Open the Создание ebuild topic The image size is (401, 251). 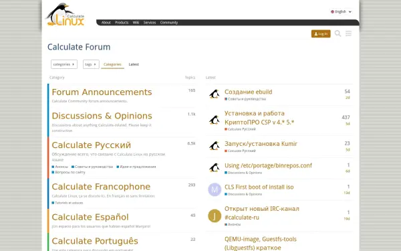coord(249,92)
